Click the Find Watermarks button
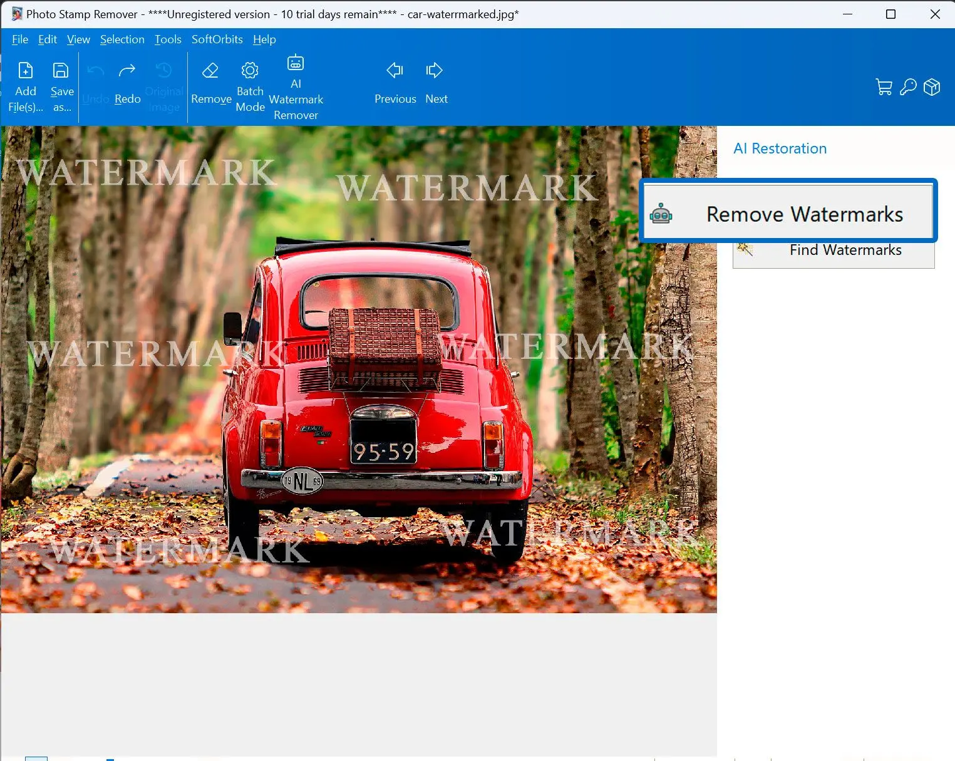The image size is (955, 761). (845, 254)
